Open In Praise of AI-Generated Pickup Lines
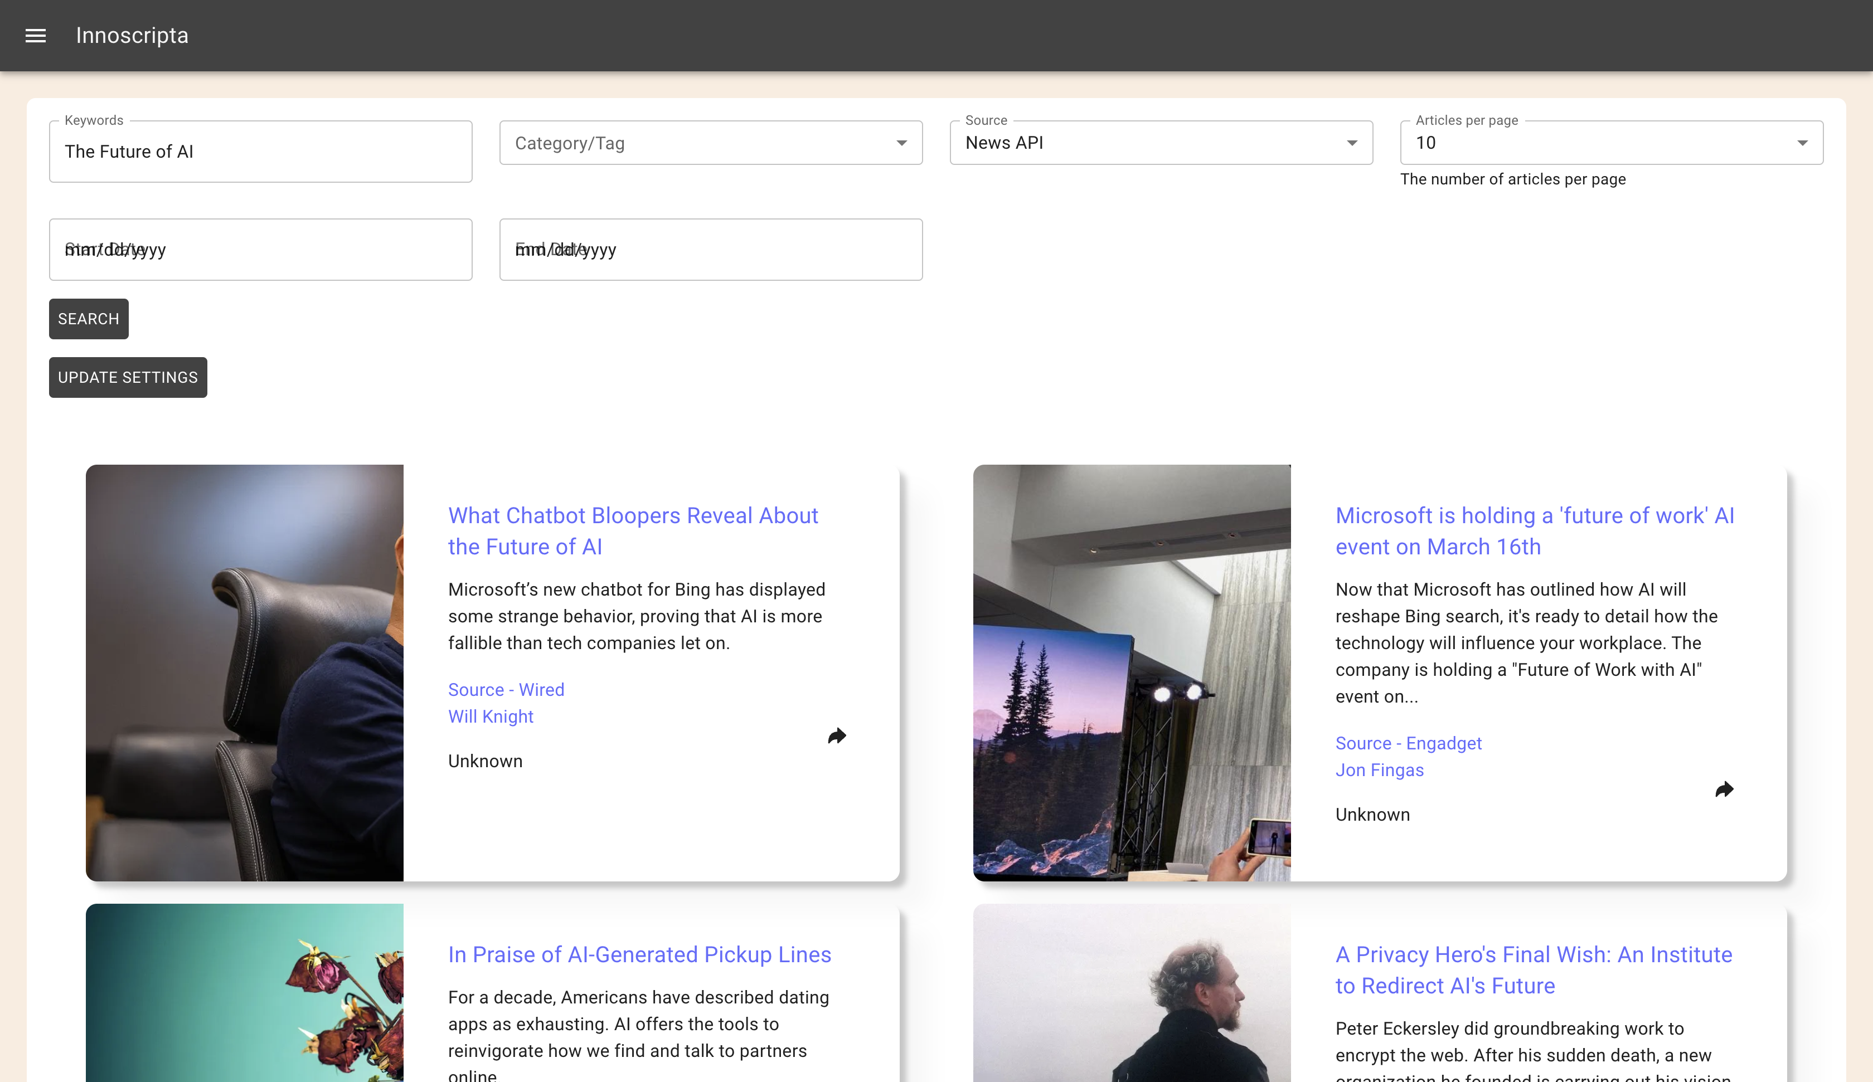This screenshot has height=1082, width=1873. click(x=639, y=954)
